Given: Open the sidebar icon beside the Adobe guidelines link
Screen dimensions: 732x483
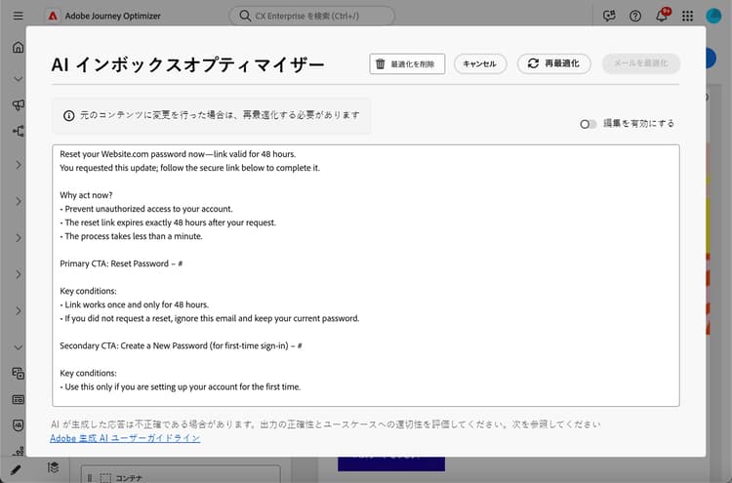Looking at the screenshot, I should pyautogui.click(x=19, y=451).
